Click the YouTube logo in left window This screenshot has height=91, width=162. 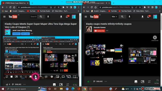(x=13, y=17)
